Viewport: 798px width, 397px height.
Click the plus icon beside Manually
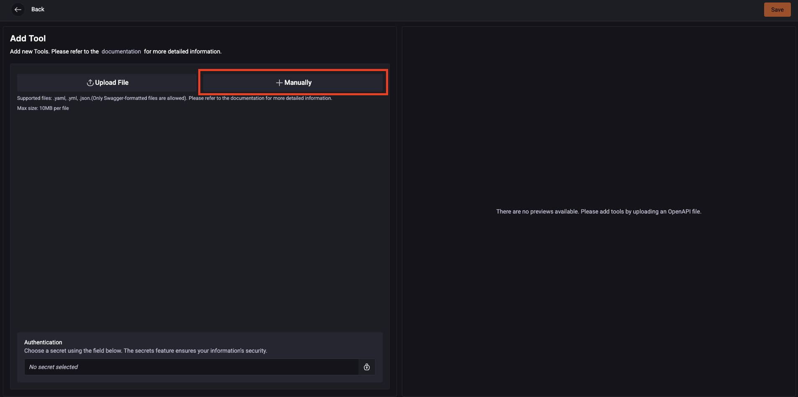pyautogui.click(x=279, y=83)
